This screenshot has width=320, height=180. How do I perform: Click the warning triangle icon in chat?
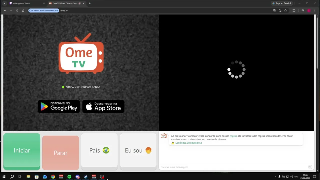click(173, 143)
